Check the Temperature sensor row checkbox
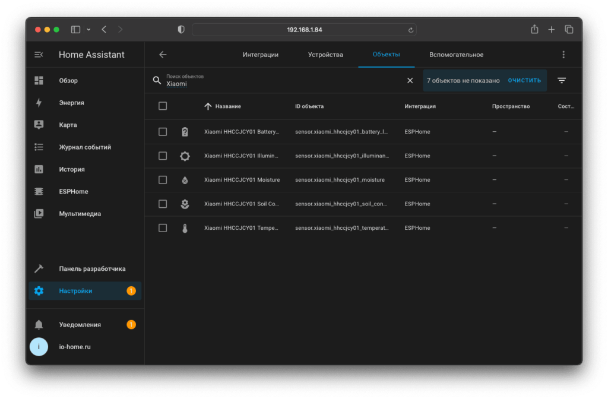The image size is (608, 399). 163,228
